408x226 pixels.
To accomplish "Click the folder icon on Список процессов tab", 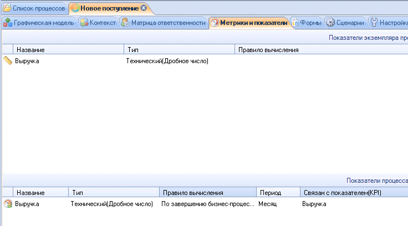I will pos(7,8).
